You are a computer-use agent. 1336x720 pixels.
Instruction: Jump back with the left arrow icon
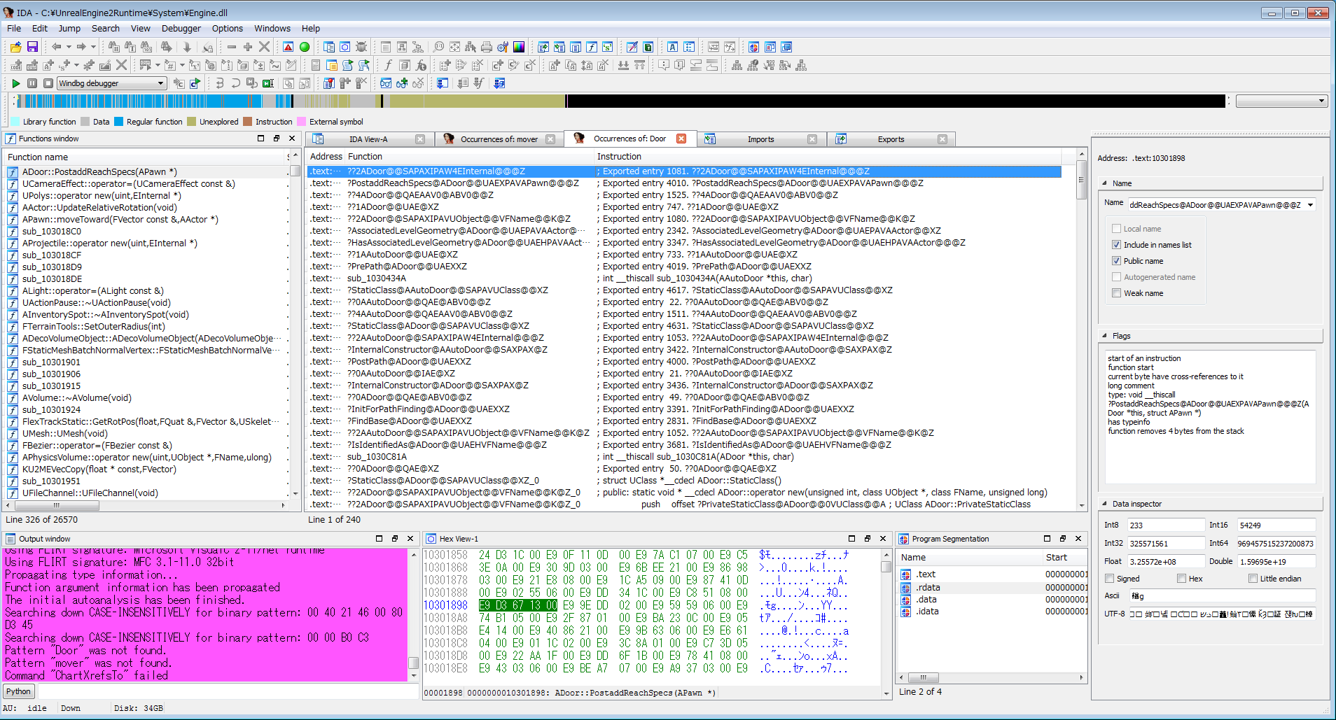56,47
